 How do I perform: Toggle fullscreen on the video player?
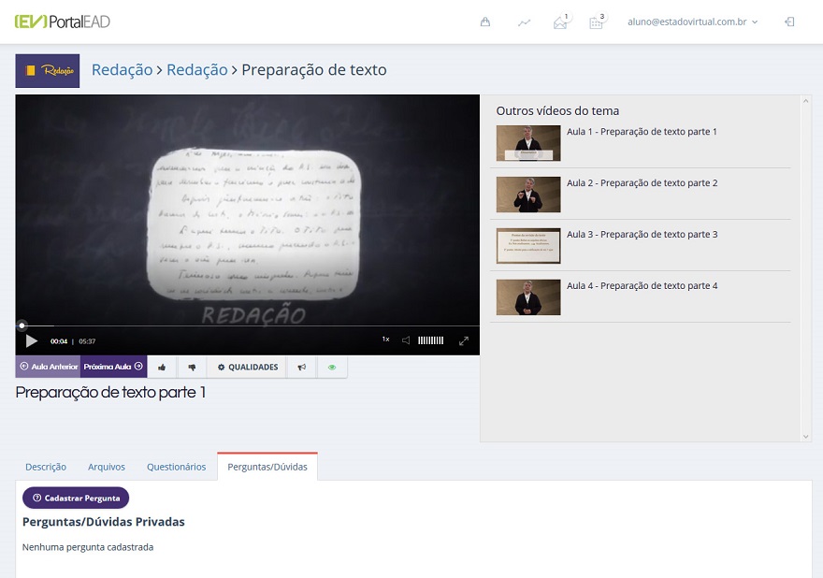click(464, 340)
